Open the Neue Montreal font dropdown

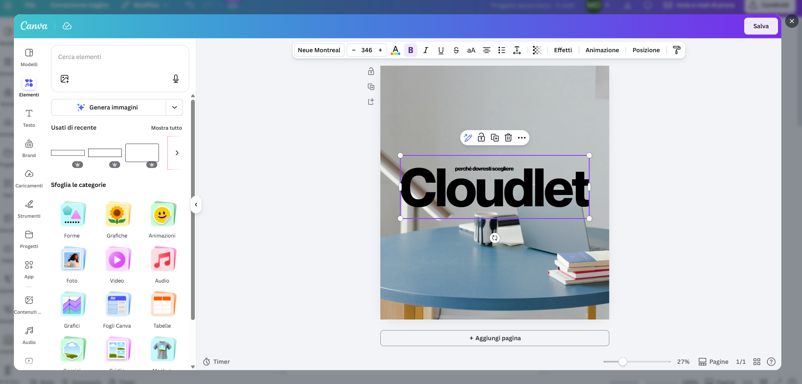click(319, 50)
